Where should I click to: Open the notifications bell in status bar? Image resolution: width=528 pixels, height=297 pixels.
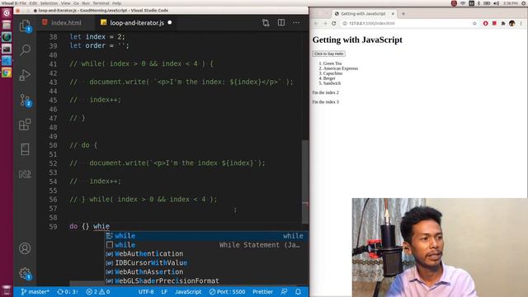click(x=298, y=291)
